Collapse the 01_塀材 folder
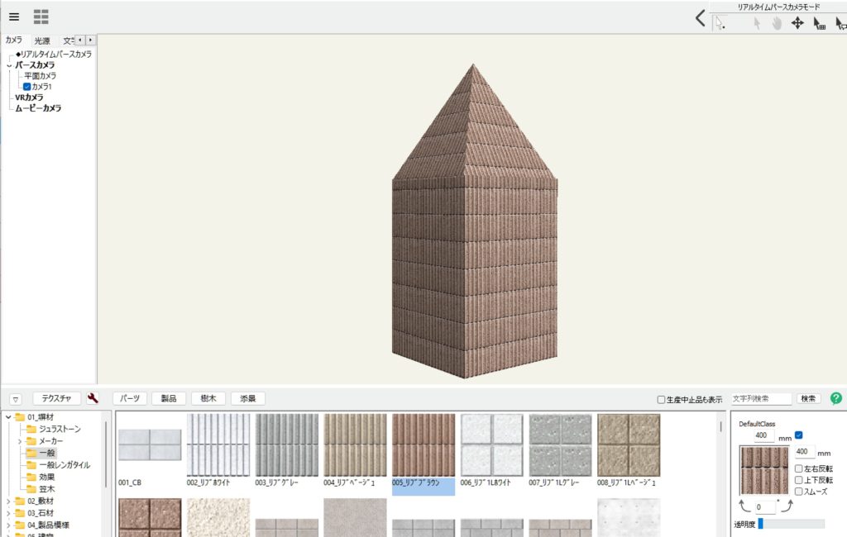Screen dimensions: 847x537 pos(8,417)
